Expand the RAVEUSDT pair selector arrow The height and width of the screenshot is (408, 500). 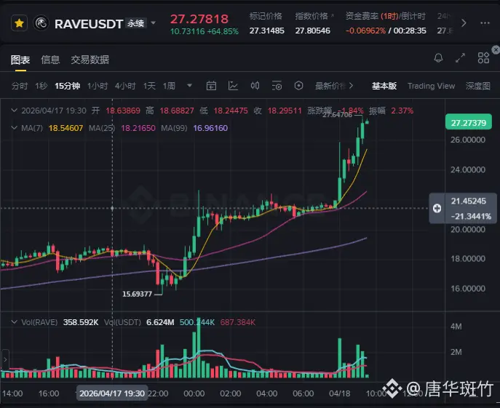(x=154, y=23)
